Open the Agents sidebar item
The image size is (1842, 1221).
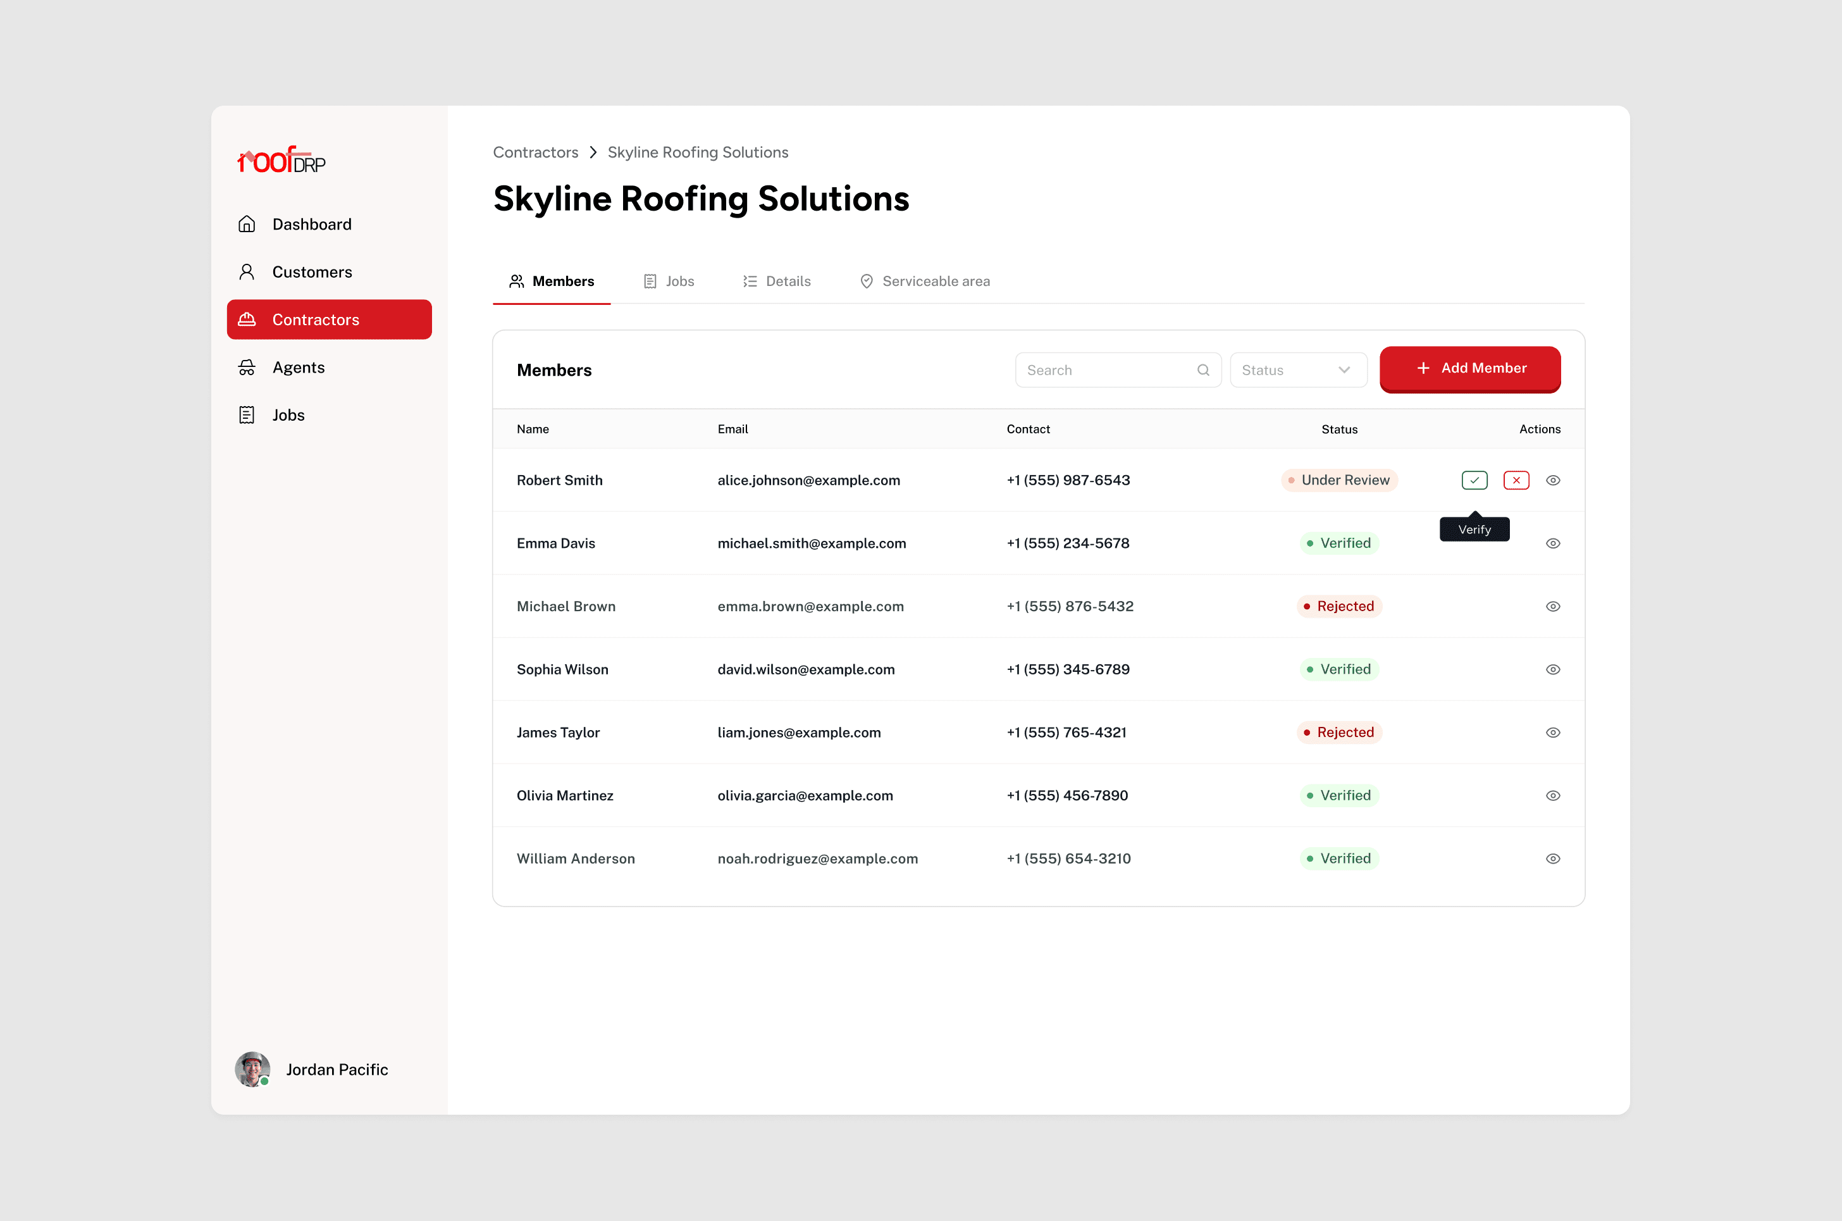click(298, 368)
